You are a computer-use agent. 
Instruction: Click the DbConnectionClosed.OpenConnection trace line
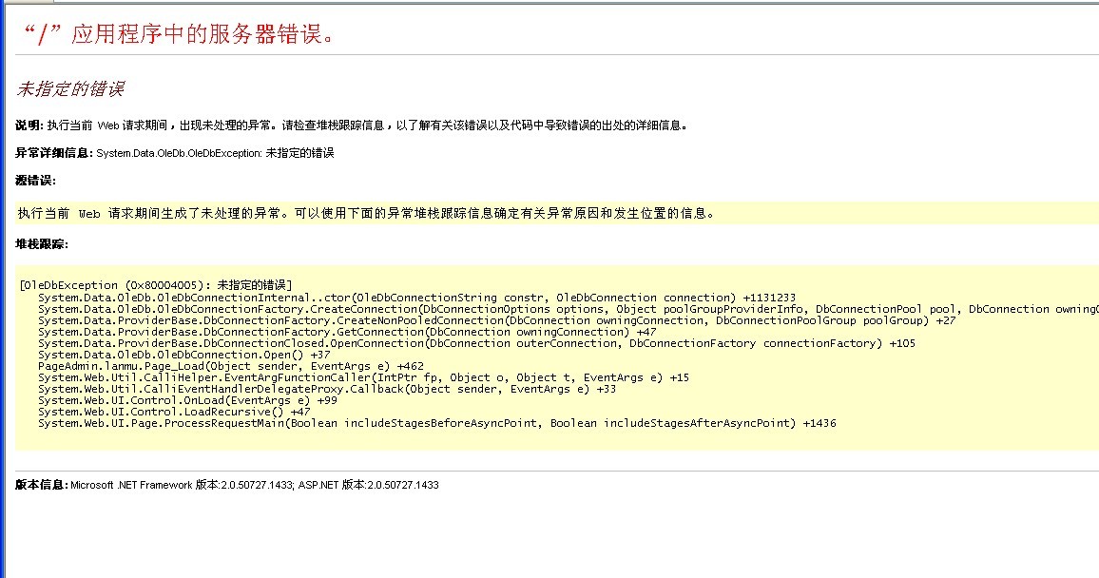[476, 343]
